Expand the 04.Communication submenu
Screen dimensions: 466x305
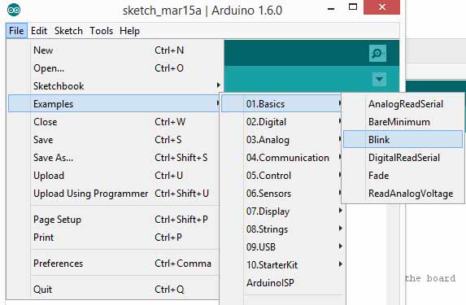(x=282, y=158)
